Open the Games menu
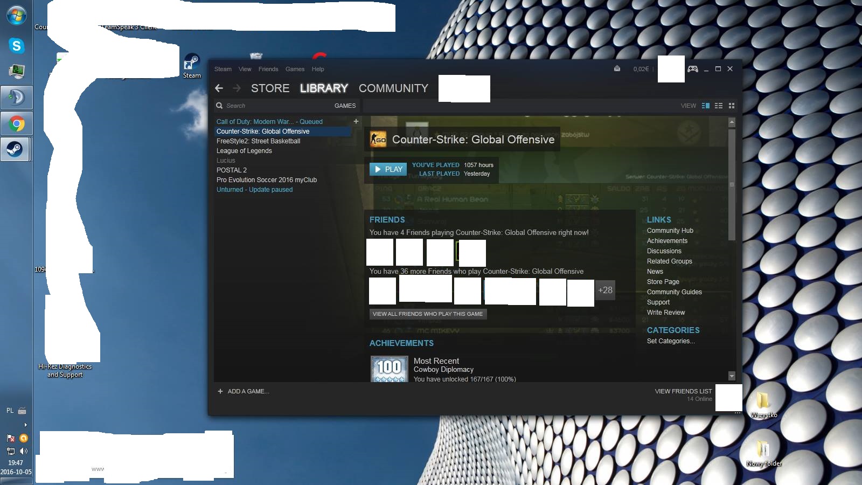This screenshot has height=485, width=862. pyautogui.click(x=295, y=69)
